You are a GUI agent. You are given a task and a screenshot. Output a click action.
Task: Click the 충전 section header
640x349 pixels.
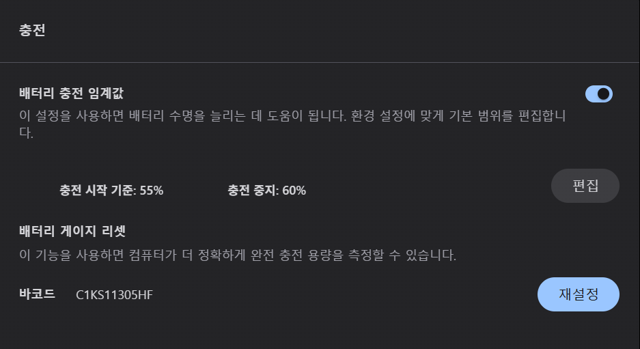[x=32, y=30]
